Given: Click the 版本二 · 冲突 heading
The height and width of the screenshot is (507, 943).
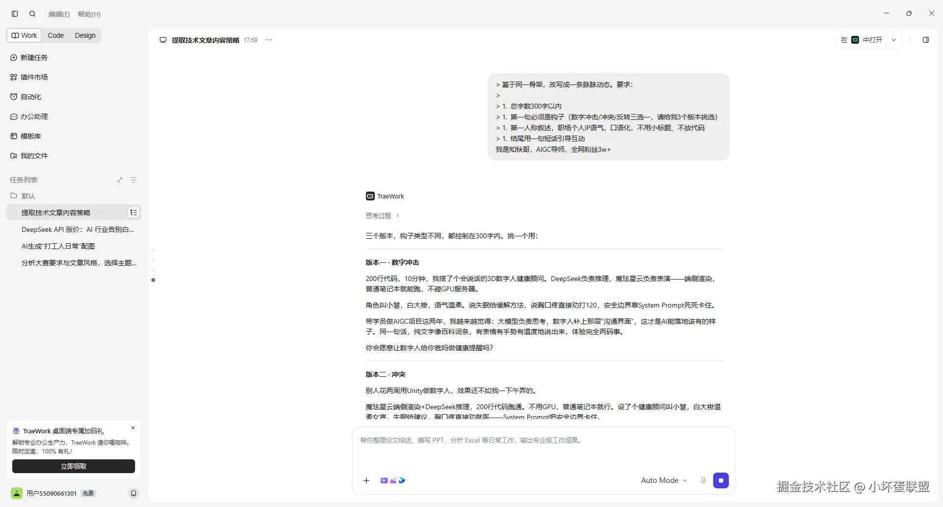Looking at the screenshot, I should pyautogui.click(x=386, y=374).
